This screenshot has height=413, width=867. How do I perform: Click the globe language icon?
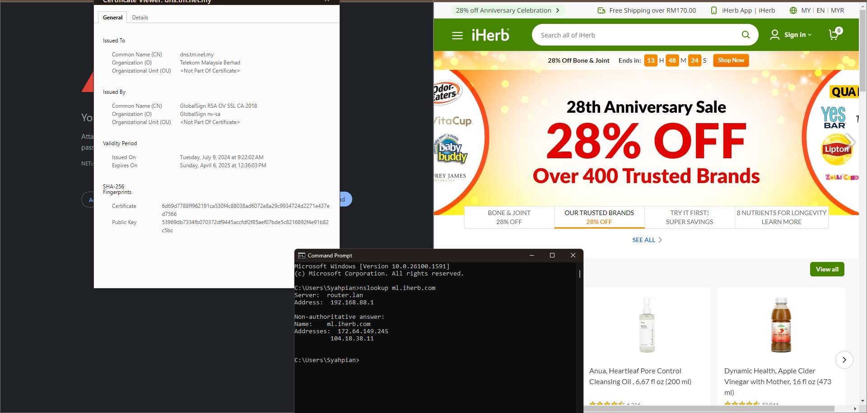coord(793,10)
